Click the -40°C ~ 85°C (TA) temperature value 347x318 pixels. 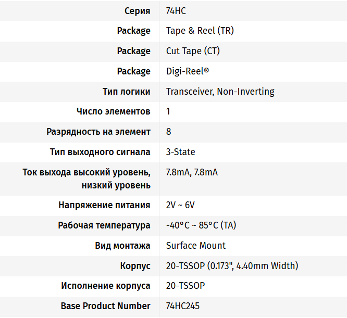click(x=201, y=225)
